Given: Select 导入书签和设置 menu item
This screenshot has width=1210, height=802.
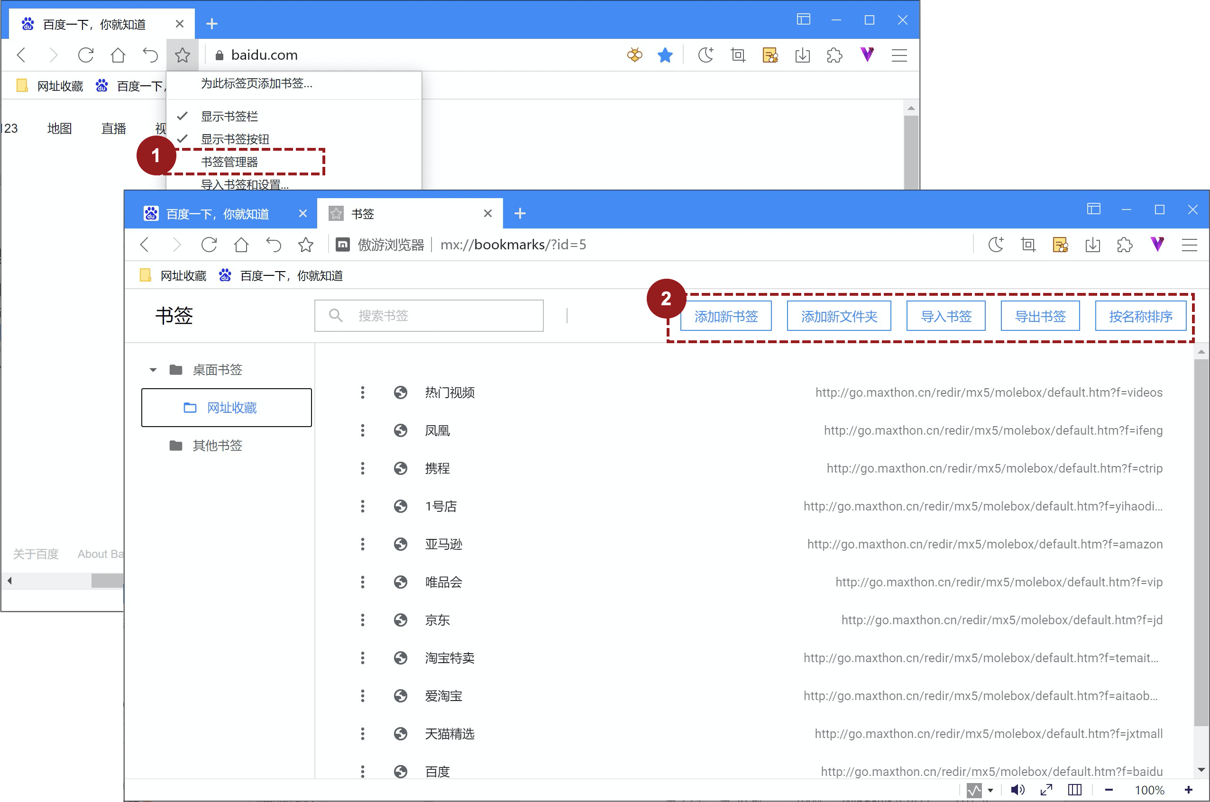Looking at the screenshot, I should 293,183.
